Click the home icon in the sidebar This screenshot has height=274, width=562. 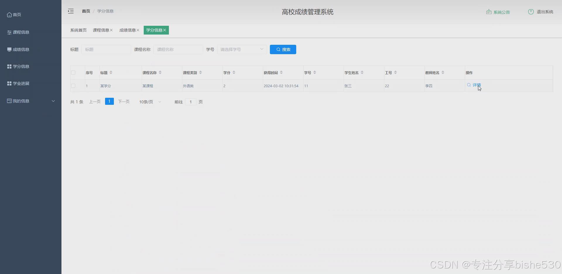[9, 15]
